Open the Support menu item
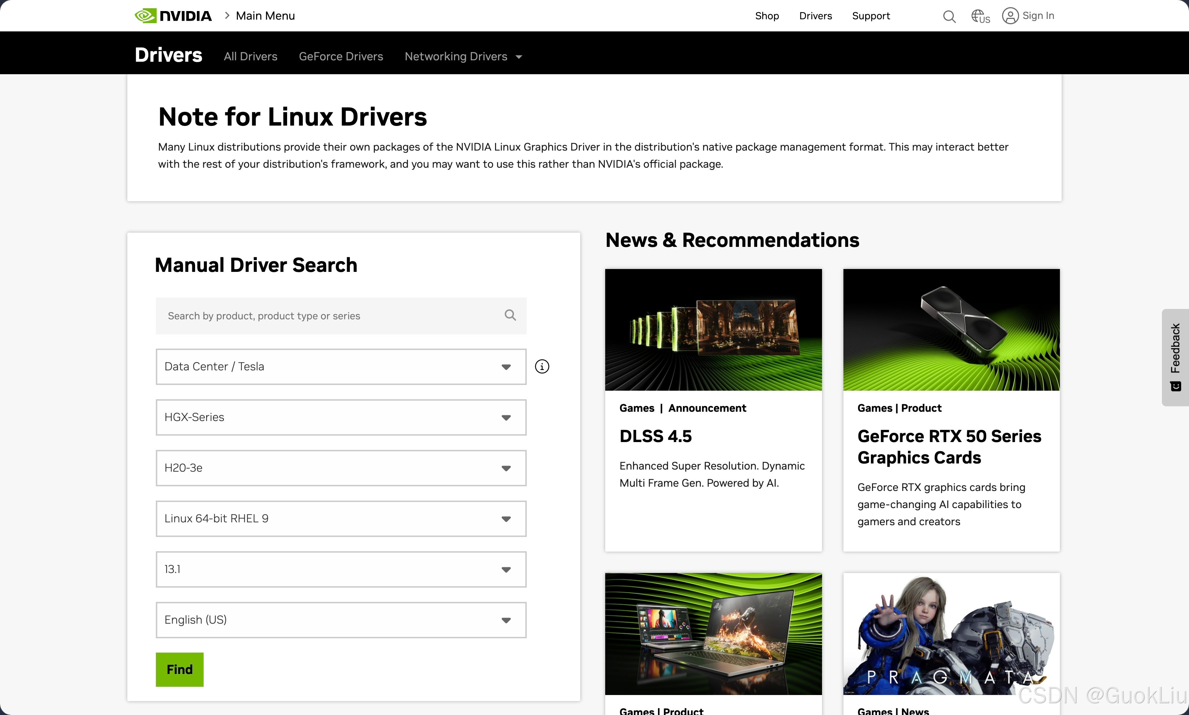 pos(871,16)
